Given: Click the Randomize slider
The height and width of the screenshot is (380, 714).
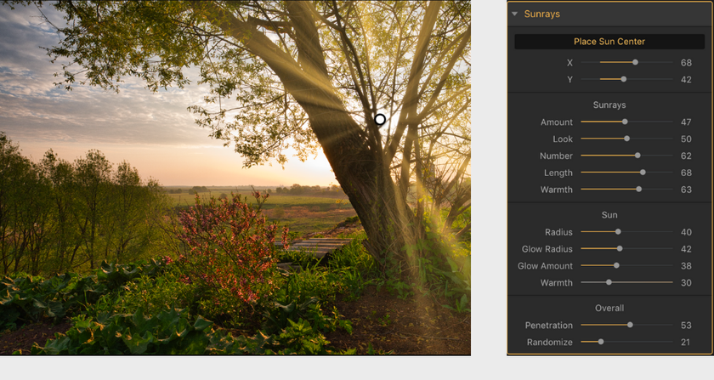Looking at the screenshot, I should pyautogui.click(x=626, y=342).
